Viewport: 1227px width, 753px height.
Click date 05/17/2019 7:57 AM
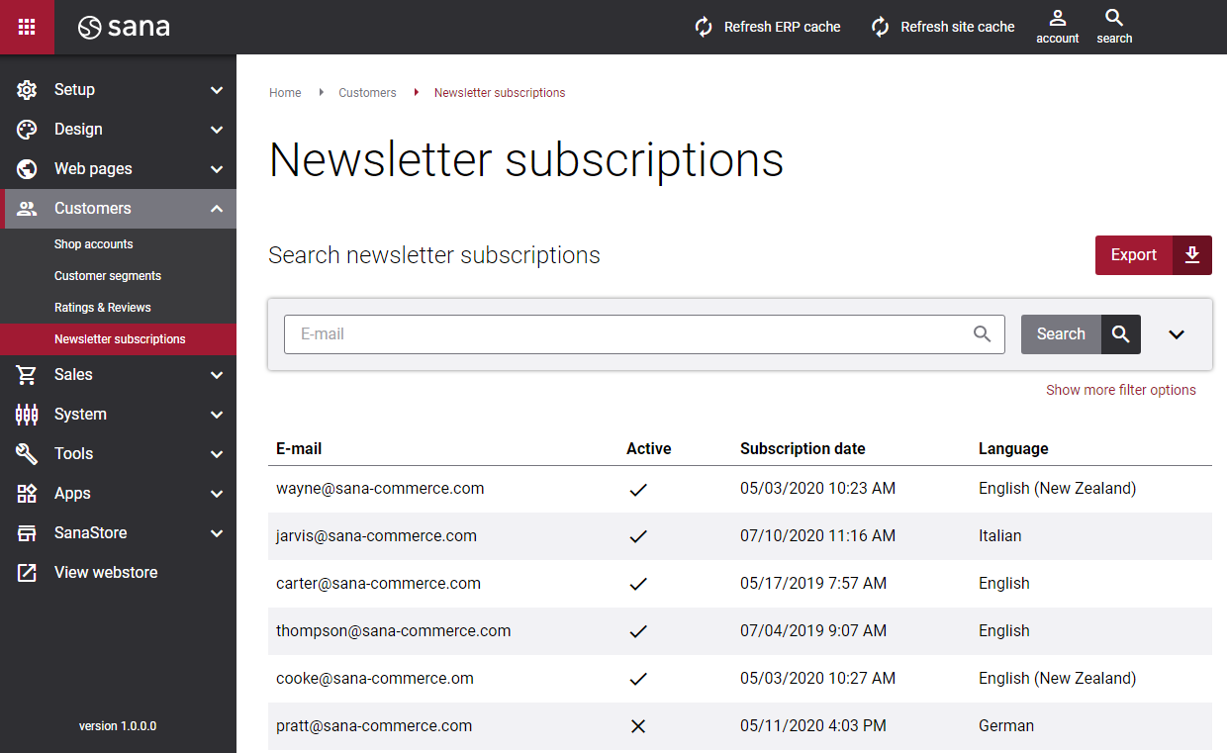pos(813,584)
